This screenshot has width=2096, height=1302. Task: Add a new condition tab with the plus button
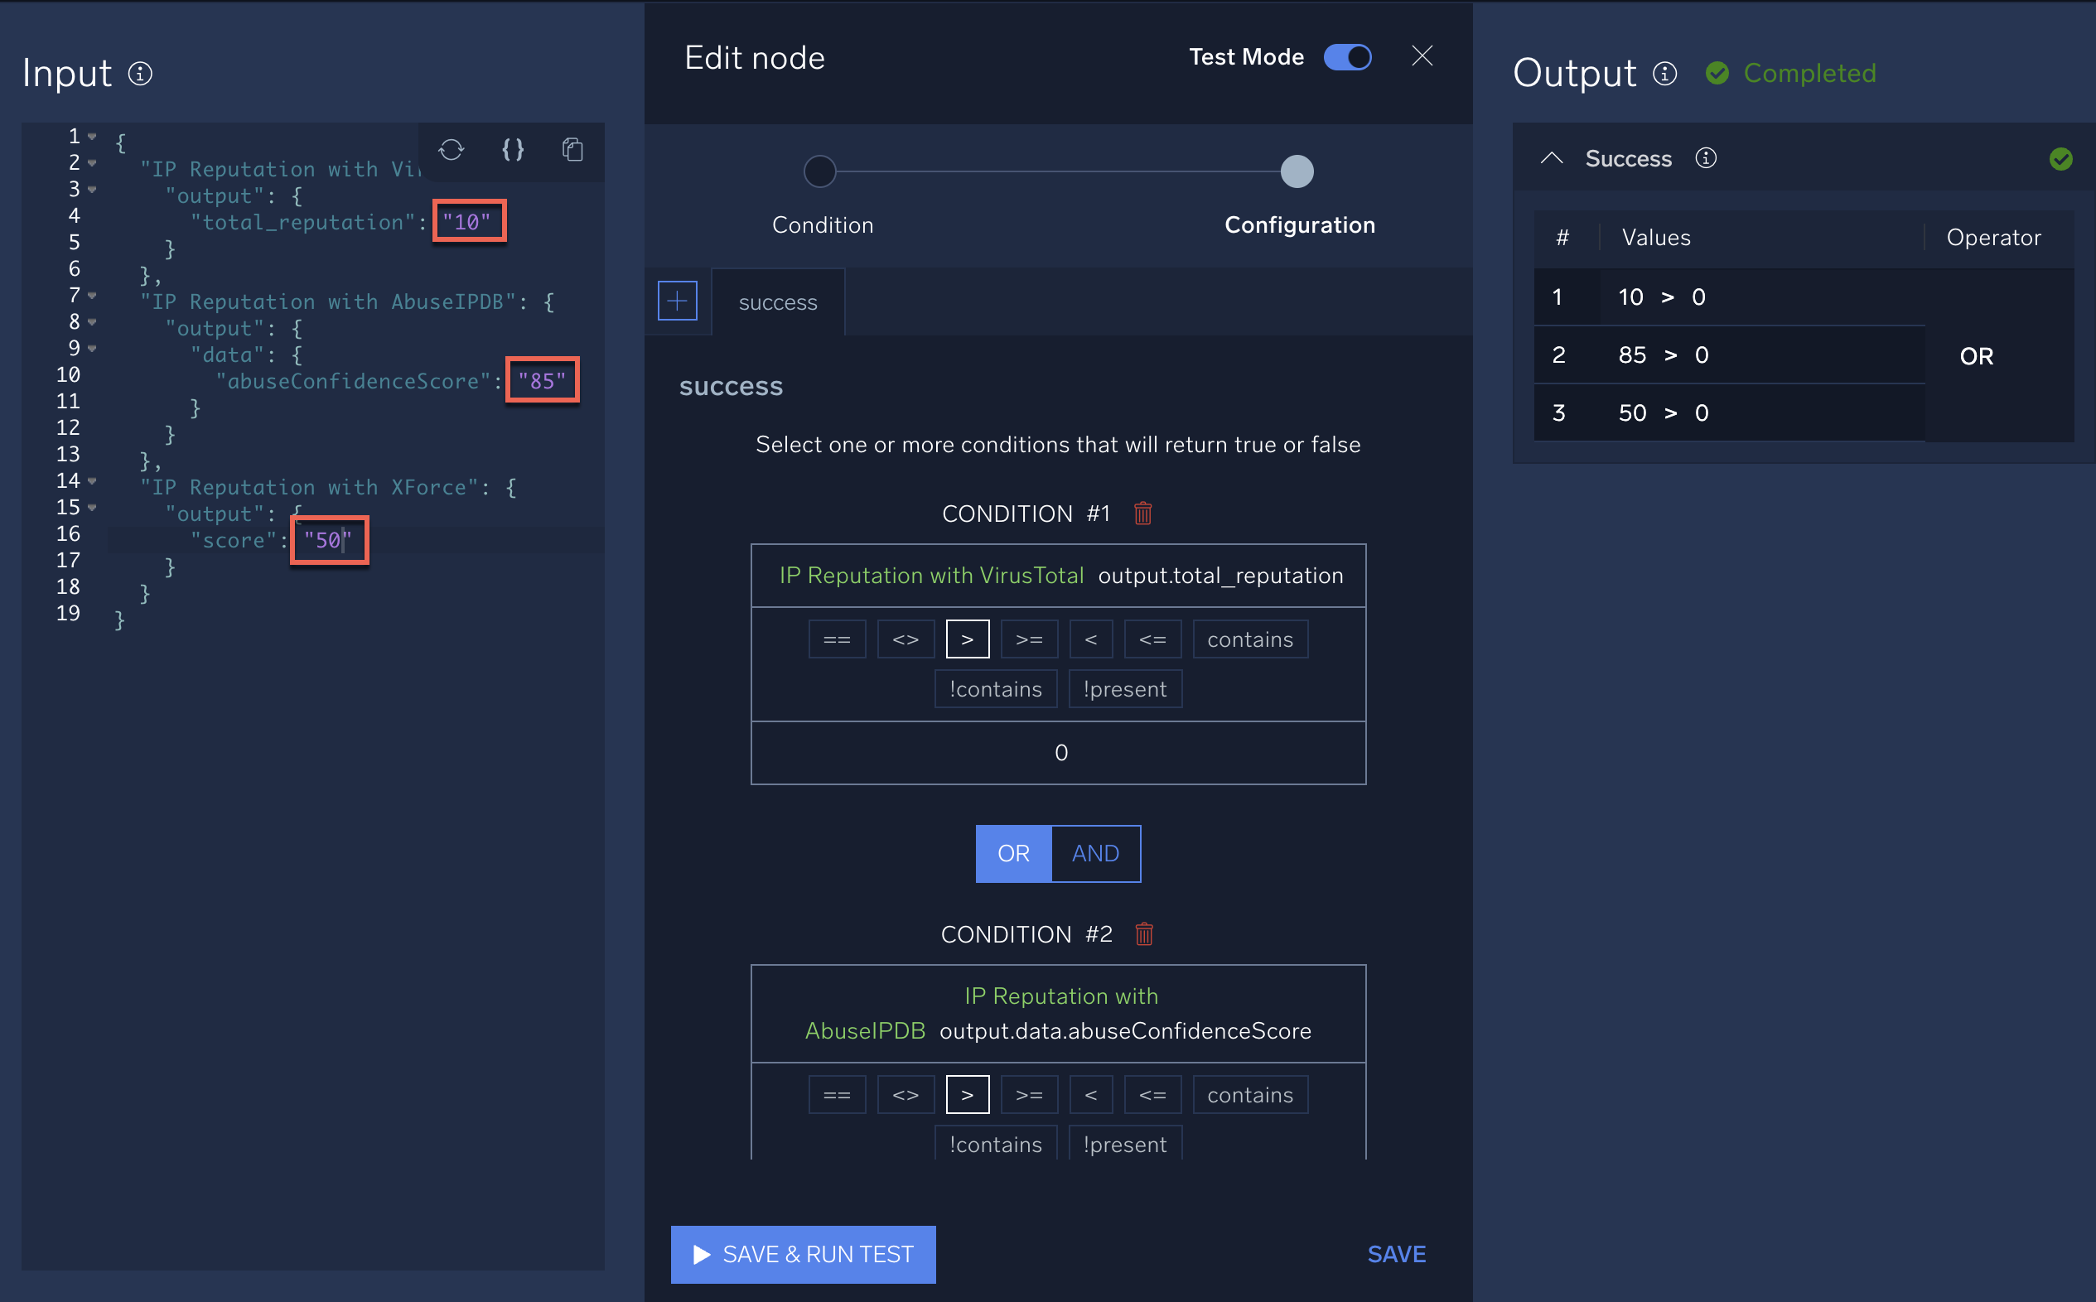tap(678, 301)
